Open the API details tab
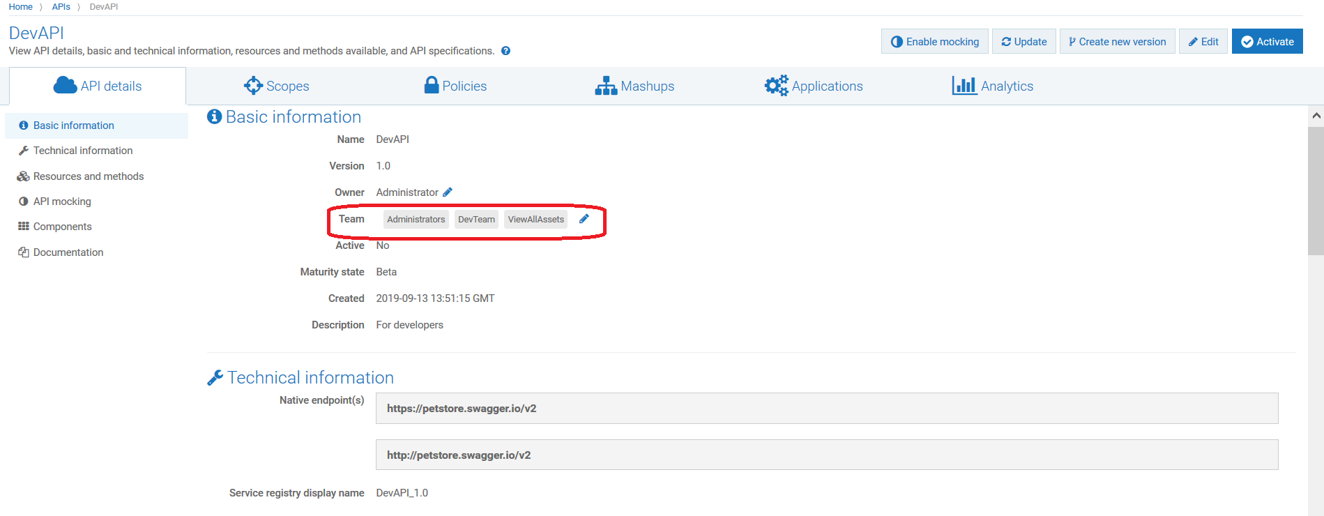 click(x=98, y=86)
